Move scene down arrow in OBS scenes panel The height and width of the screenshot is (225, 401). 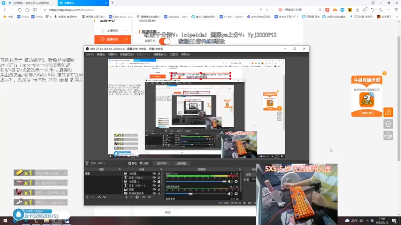coord(105,197)
